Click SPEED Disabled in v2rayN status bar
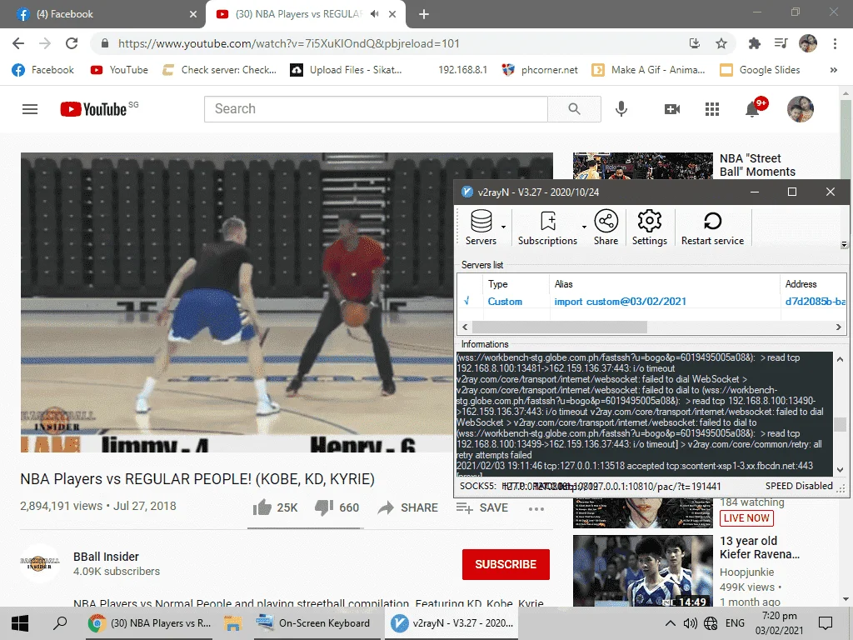The height and width of the screenshot is (640, 853). (x=799, y=486)
